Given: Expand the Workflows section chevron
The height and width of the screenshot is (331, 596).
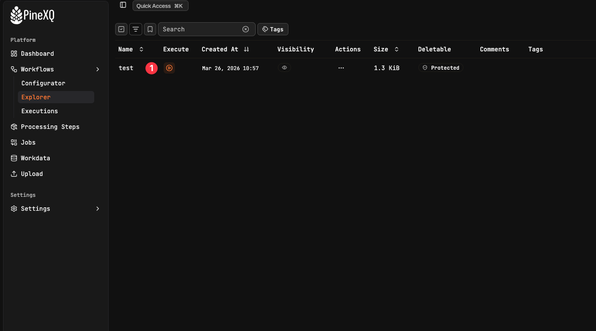Looking at the screenshot, I should click(x=98, y=69).
